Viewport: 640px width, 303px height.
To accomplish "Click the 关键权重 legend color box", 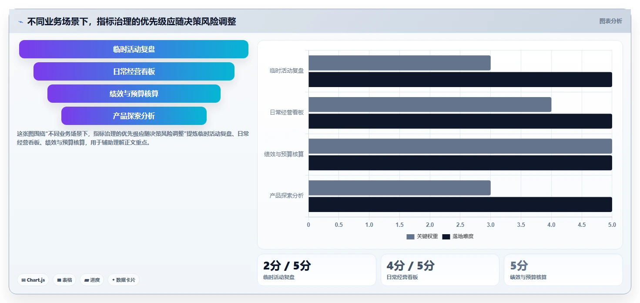I will [x=410, y=237].
